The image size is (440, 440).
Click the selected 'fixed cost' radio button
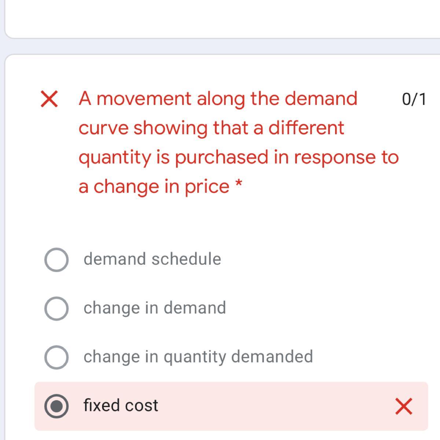point(56,406)
